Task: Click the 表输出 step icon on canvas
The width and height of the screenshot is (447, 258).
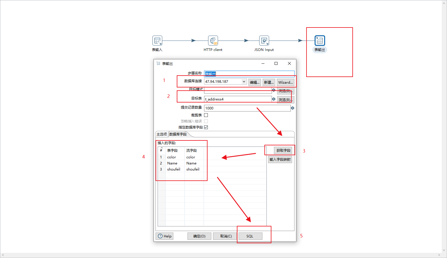Action: pos(320,41)
